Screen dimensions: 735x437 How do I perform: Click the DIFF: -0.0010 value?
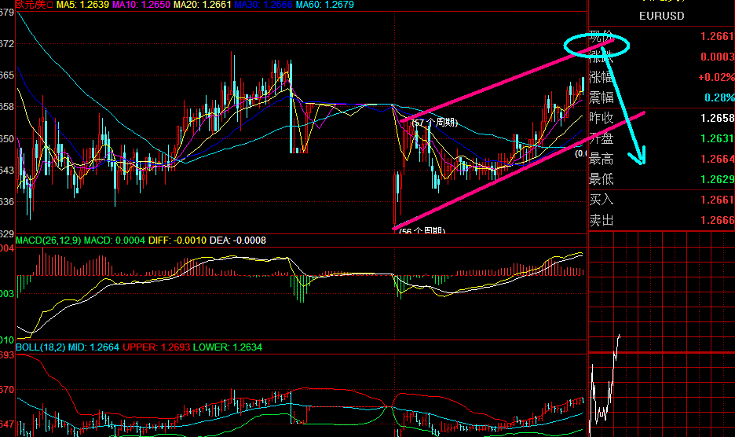coord(177,241)
